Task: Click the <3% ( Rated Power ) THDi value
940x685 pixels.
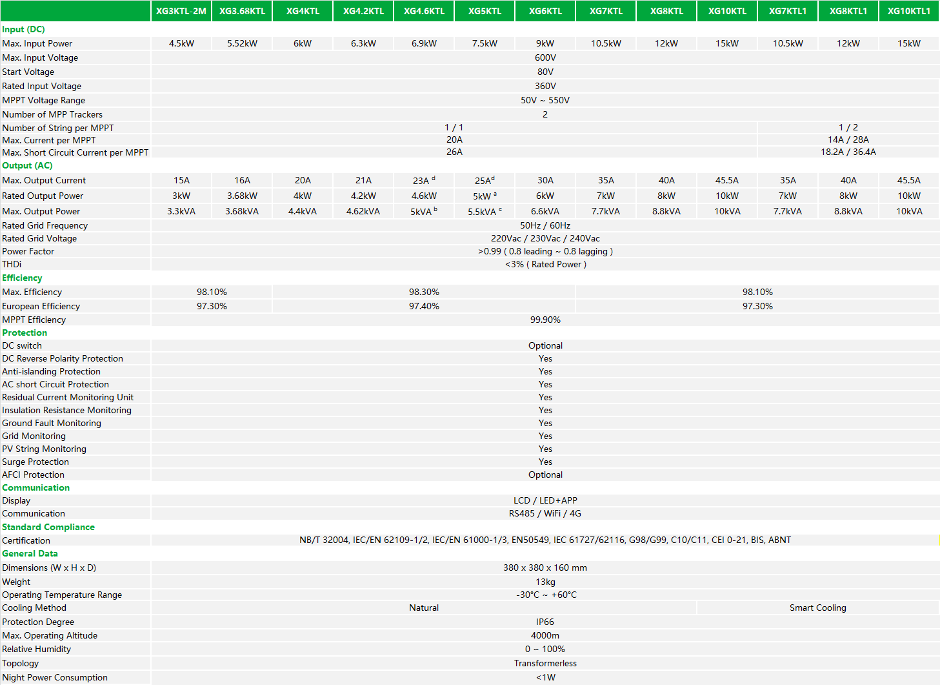Action: coord(545,264)
